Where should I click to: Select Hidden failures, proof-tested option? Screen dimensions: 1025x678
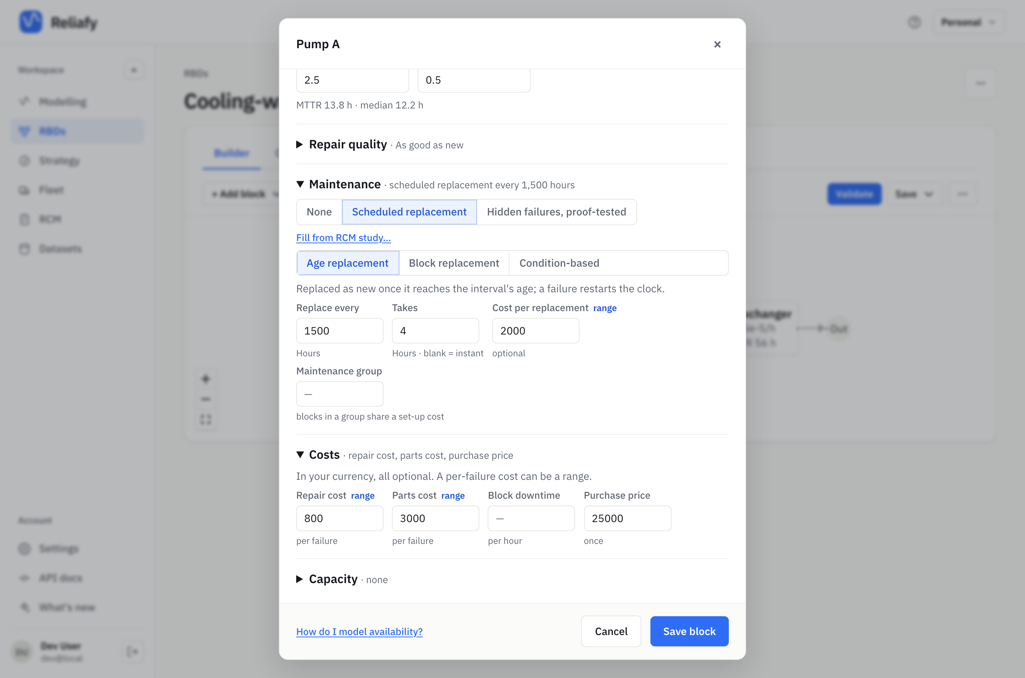coord(556,212)
